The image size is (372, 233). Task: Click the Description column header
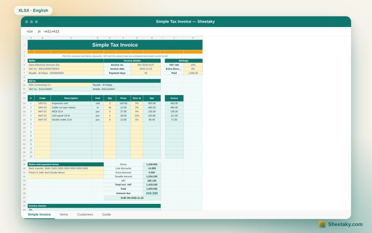click(71, 98)
